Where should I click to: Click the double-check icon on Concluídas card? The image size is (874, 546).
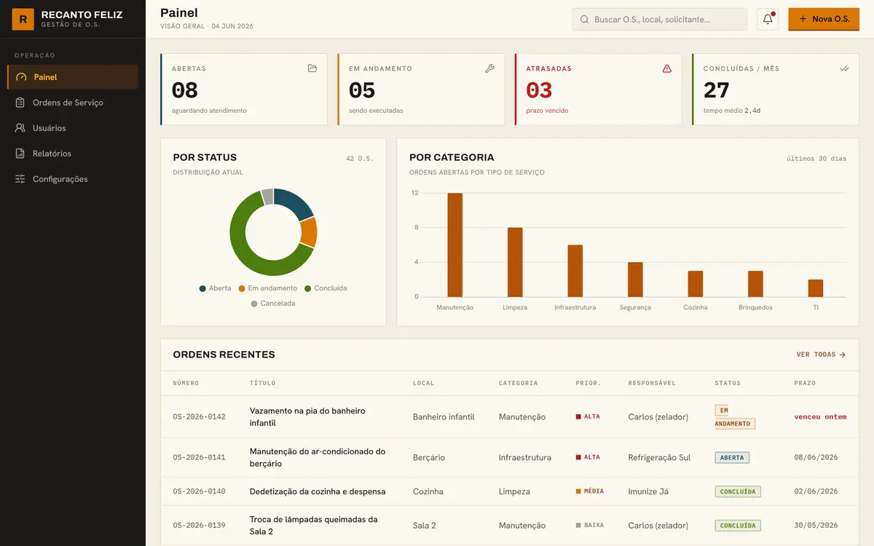(x=844, y=68)
